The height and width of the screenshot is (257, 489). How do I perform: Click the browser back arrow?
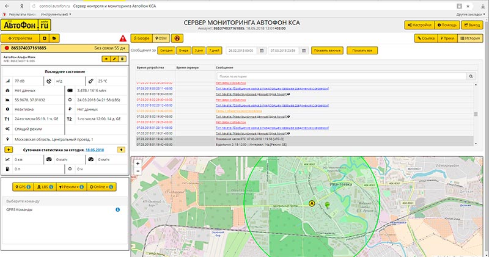(7, 6)
